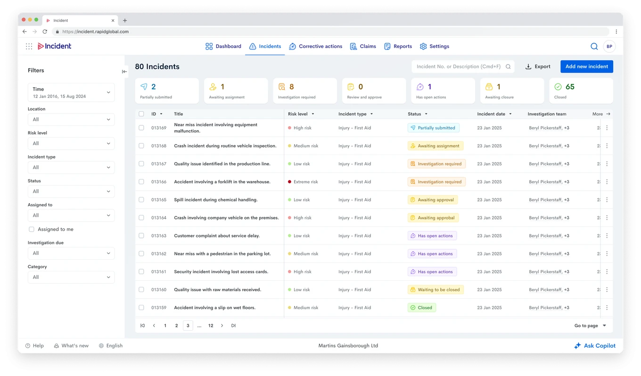Image resolution: width=641 pixels, height=376 pixels.
Task: Open the Dashboard tab
Action: (223, 46)
